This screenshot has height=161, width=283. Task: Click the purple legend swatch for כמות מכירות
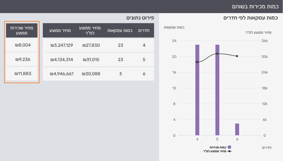tap(229, 147)
